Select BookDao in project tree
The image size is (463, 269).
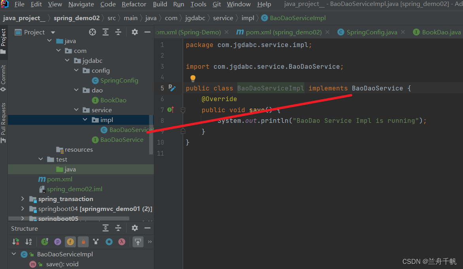point(113,100)
